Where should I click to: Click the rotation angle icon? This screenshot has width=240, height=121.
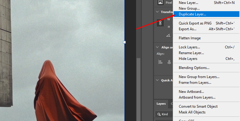pos(168,35)
